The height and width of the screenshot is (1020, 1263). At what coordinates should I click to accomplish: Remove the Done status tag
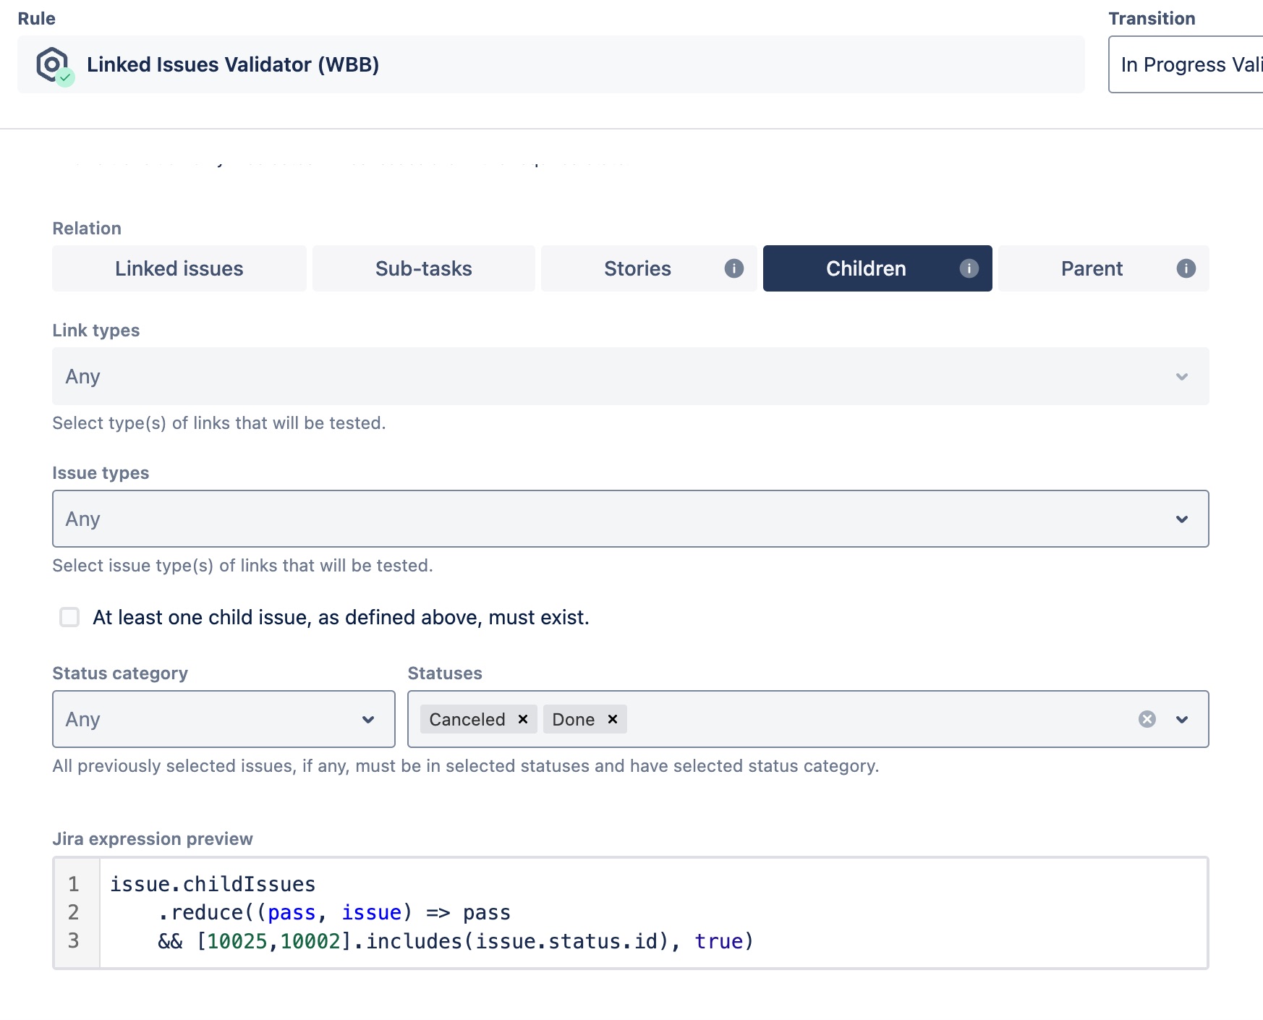pos(612,719)
